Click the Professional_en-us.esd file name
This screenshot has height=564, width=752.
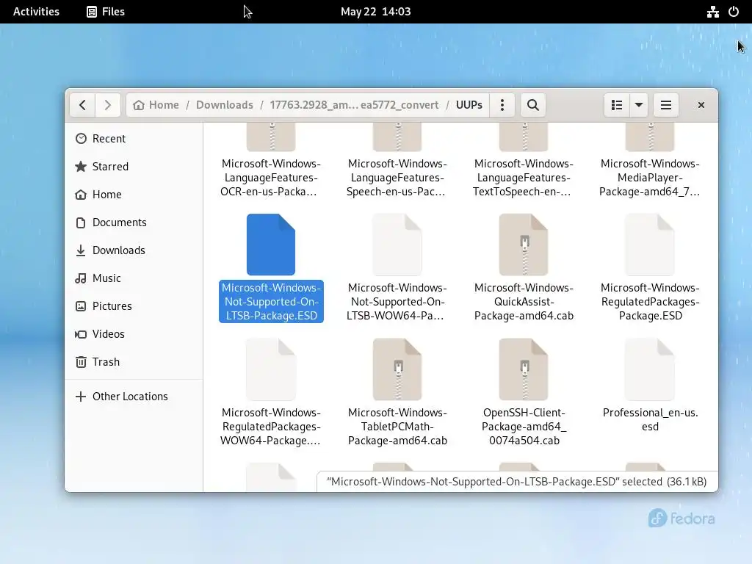[x=650, y=419]
